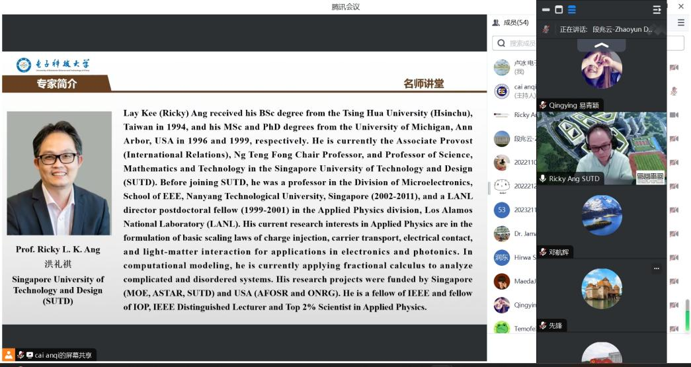Select the blue 53 avatar member
Screen dimensions: 691x367
501,210
